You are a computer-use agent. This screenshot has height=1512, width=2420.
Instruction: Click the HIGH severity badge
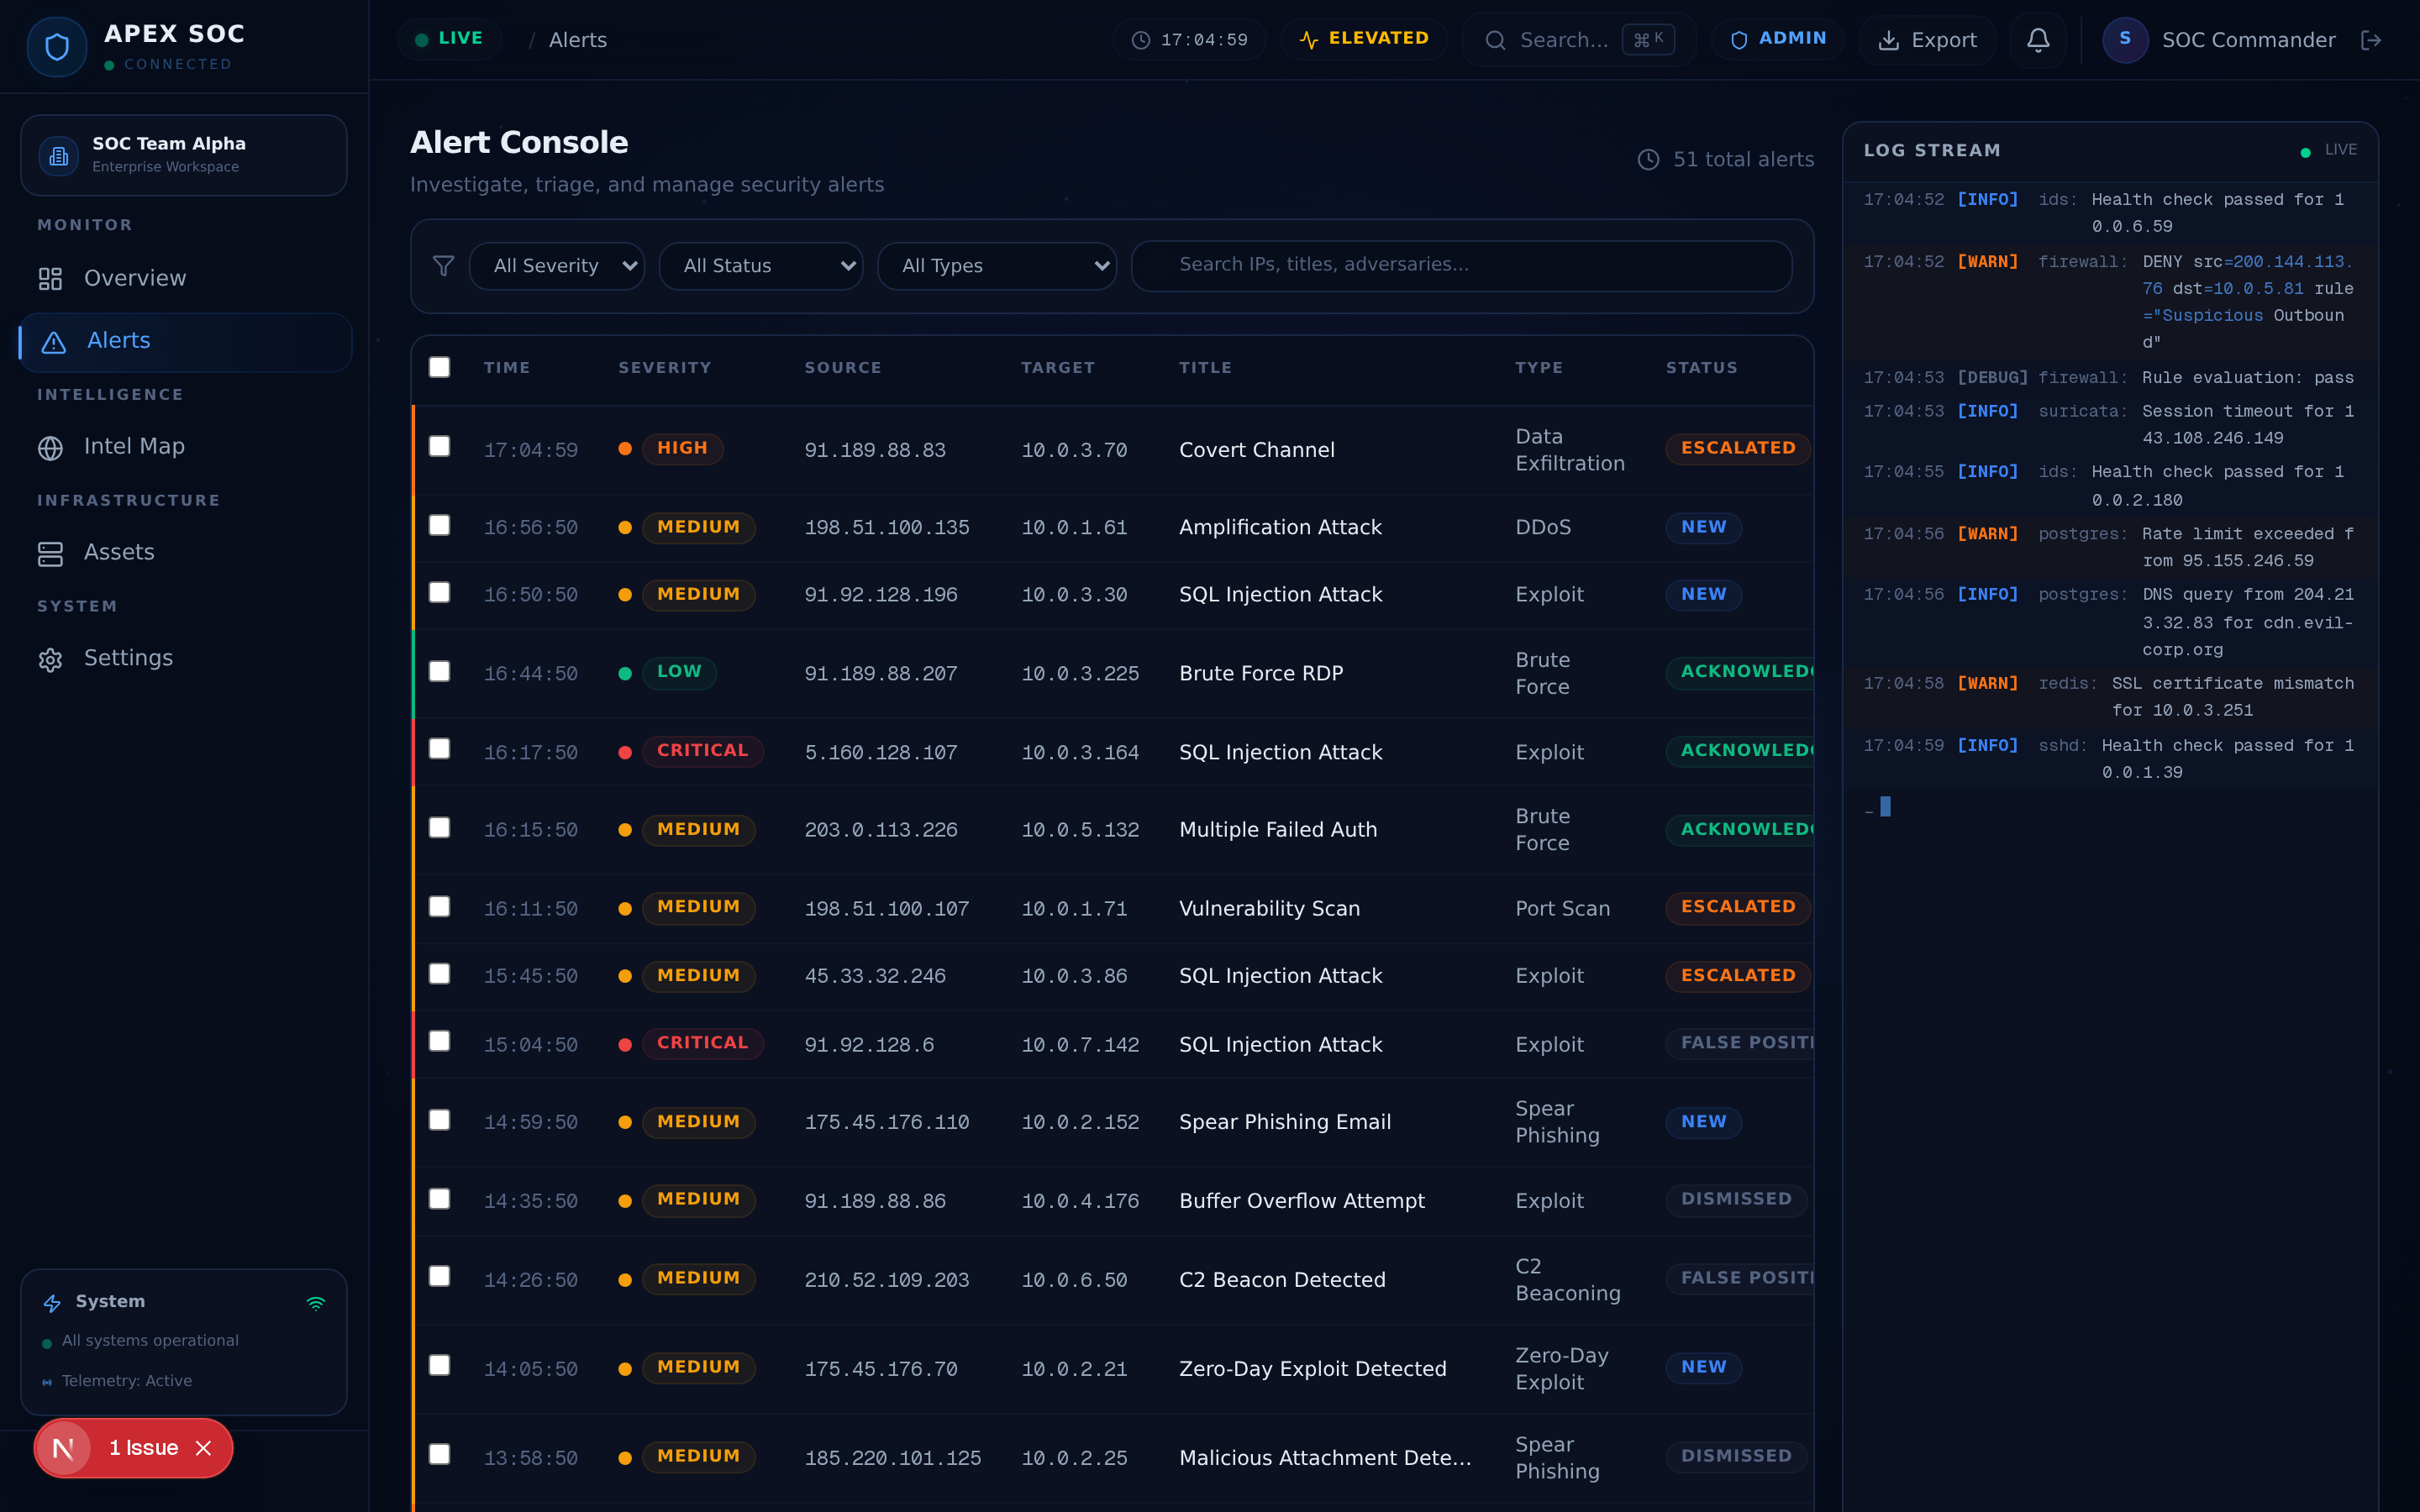tap(682, 449)
